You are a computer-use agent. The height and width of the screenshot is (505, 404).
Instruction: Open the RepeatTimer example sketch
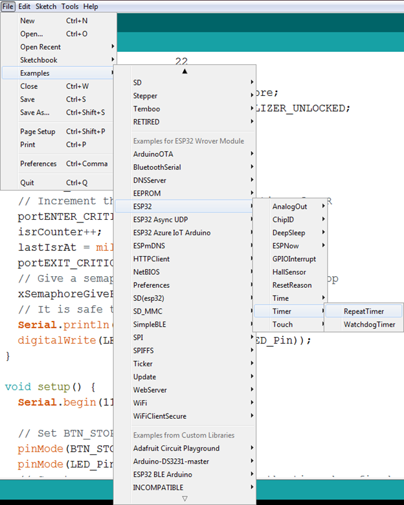coord(364,311)
